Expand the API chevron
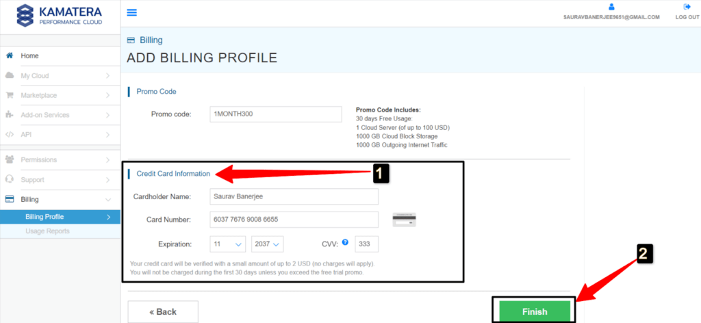The height and width of the screenshot is (323, 701). click(107, 135)
